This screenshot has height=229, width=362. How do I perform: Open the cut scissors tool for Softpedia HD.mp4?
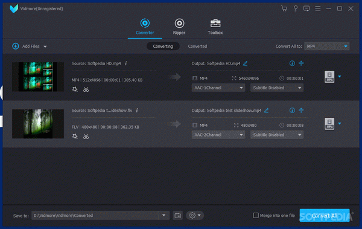coord(86,89)
